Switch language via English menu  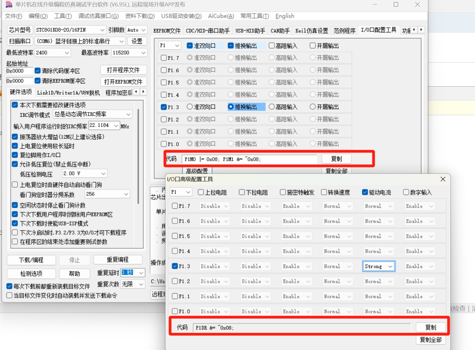click(x=285, y=16)
